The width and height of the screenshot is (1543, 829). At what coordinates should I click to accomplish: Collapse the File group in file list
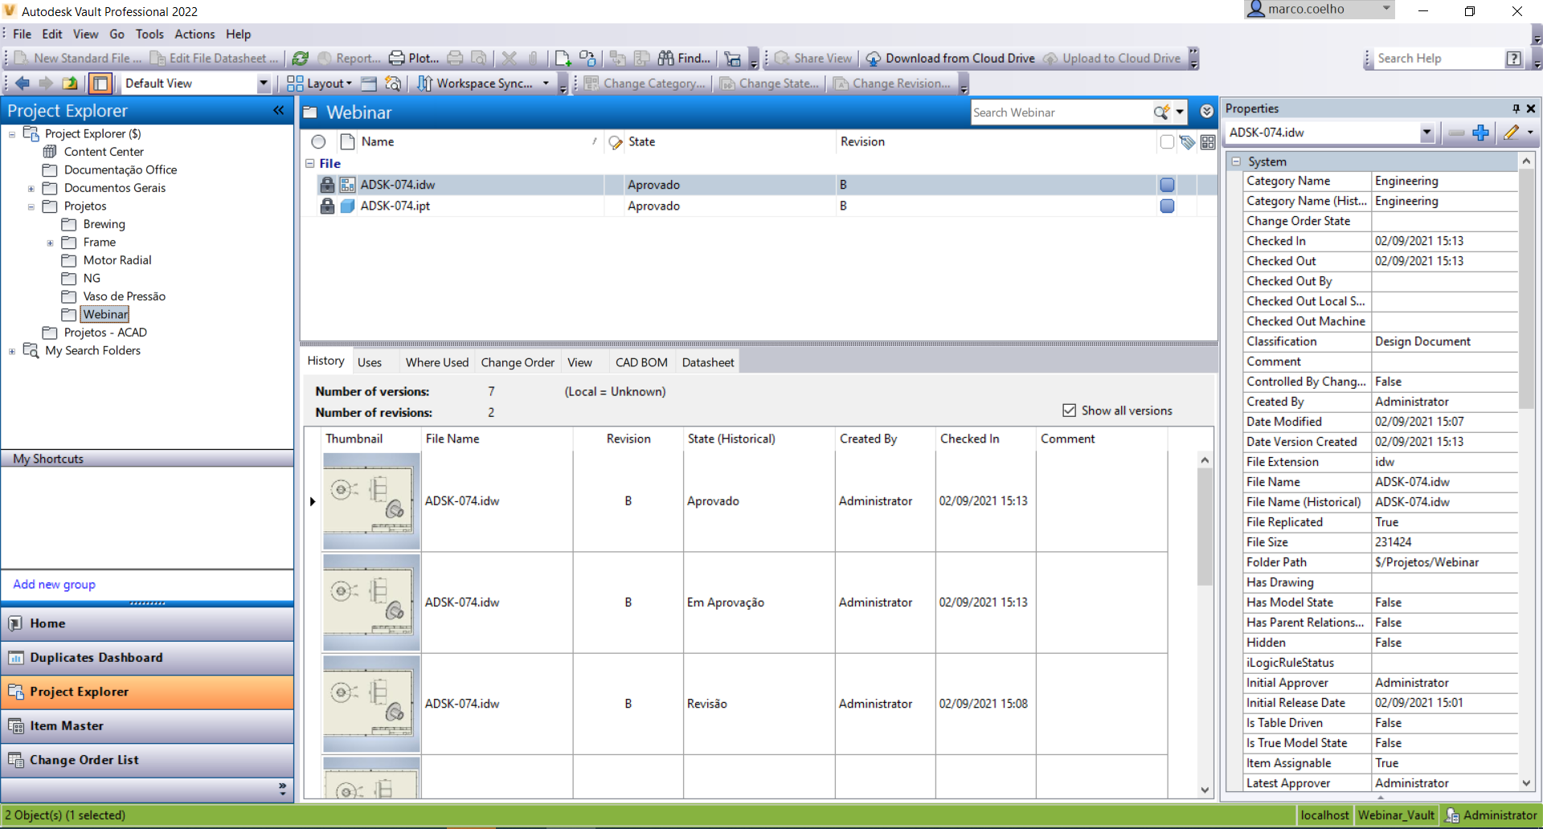click(x=309, y=163)
